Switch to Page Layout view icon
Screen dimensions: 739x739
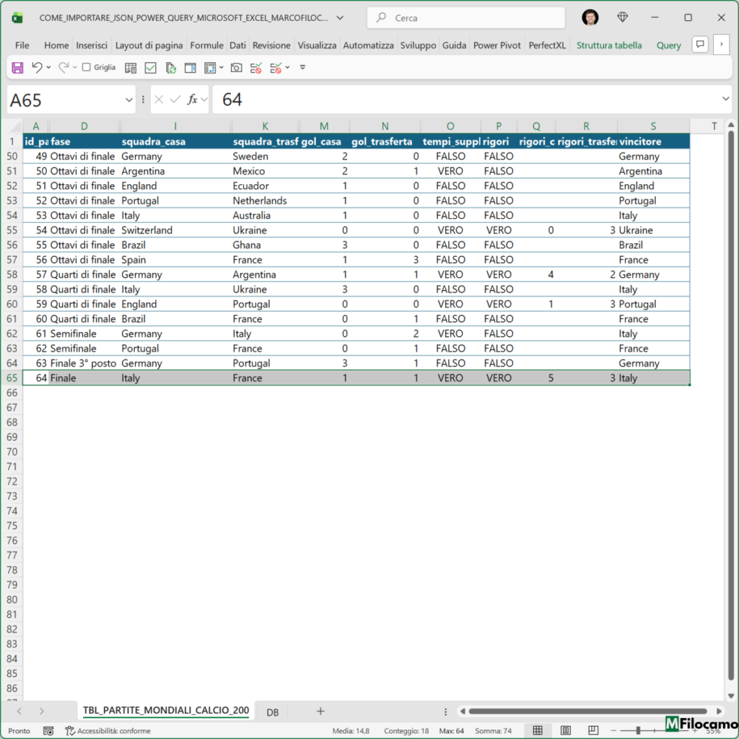(x=566, y=730)
